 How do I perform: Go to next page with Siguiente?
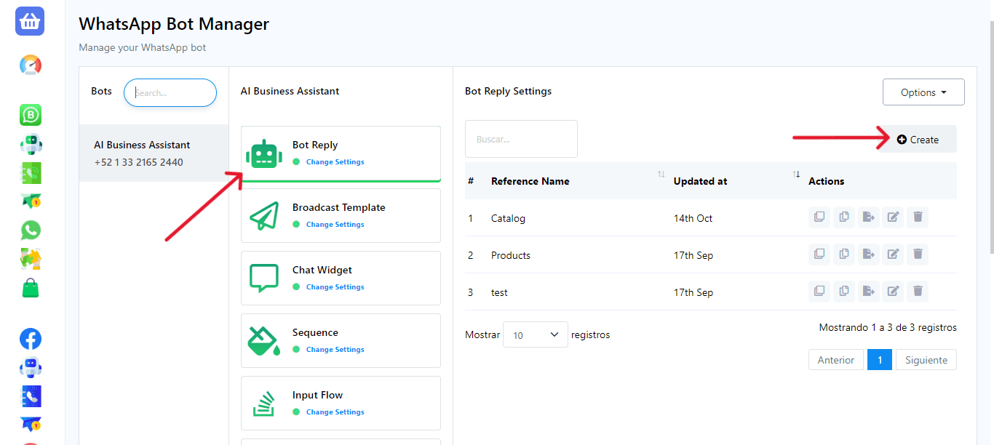926,360
